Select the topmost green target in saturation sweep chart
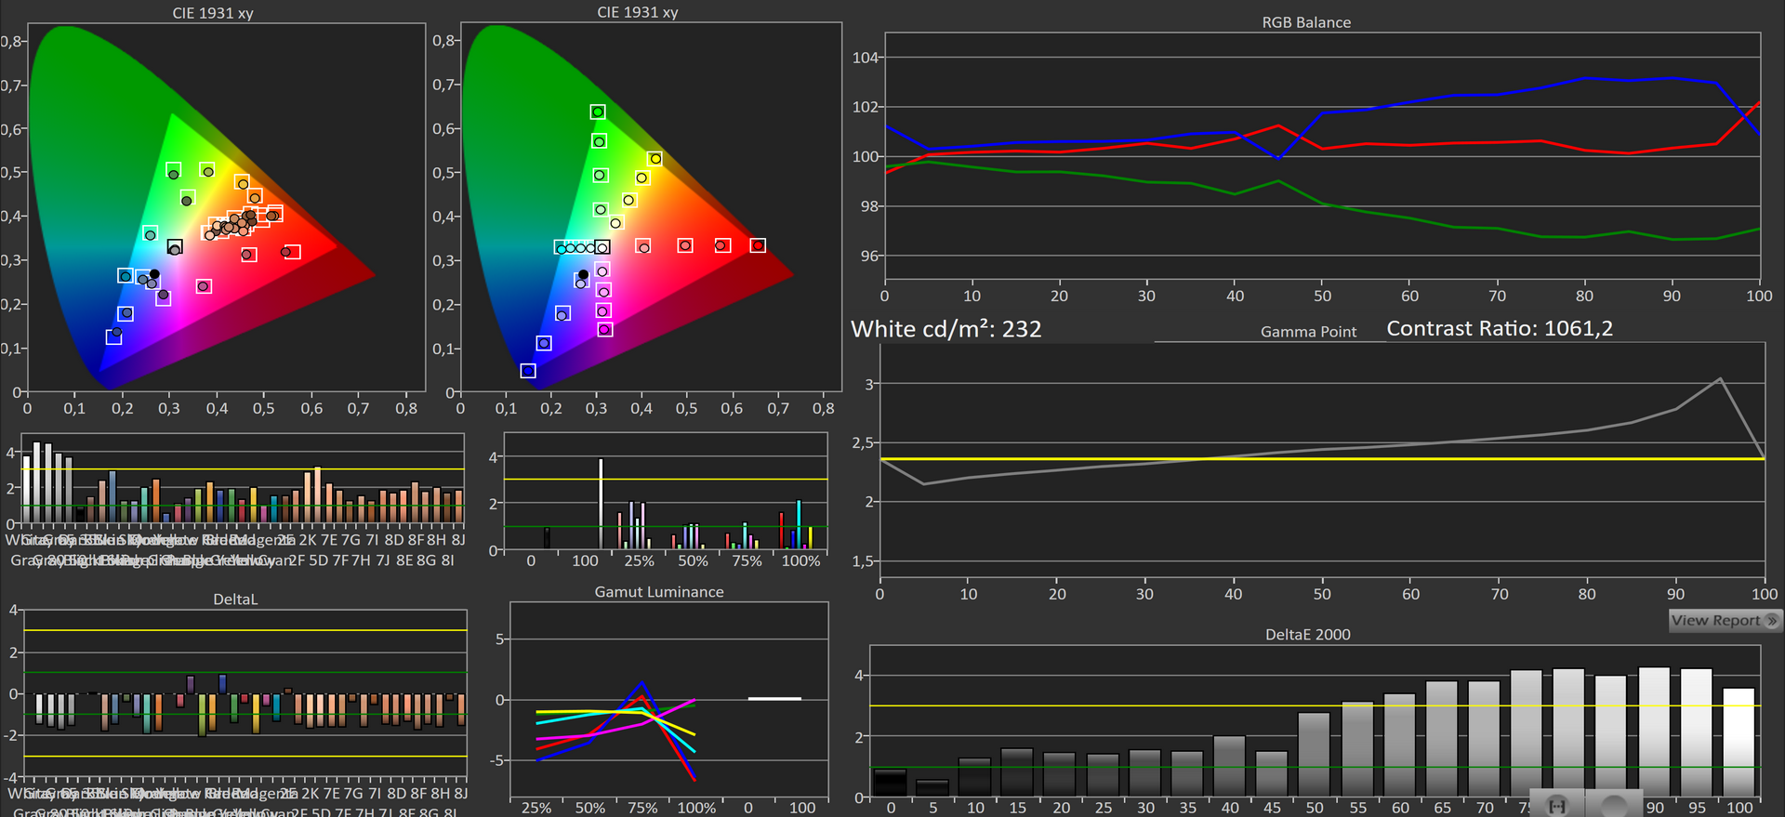1785x817 pixels. (x=598, y=112)
